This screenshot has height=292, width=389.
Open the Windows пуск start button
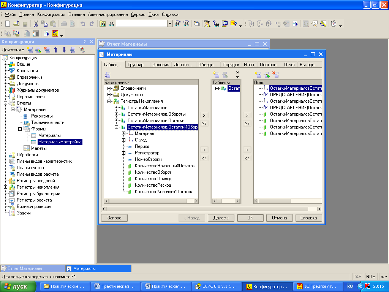pyautogui.click(x=18, y=286)
